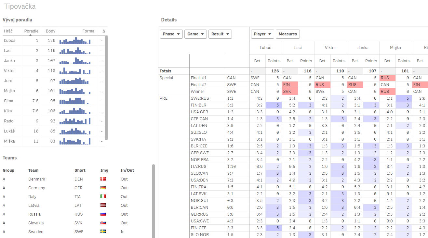428x238 pixels.
Task: Click the Special phase row label
Action: 166,78
